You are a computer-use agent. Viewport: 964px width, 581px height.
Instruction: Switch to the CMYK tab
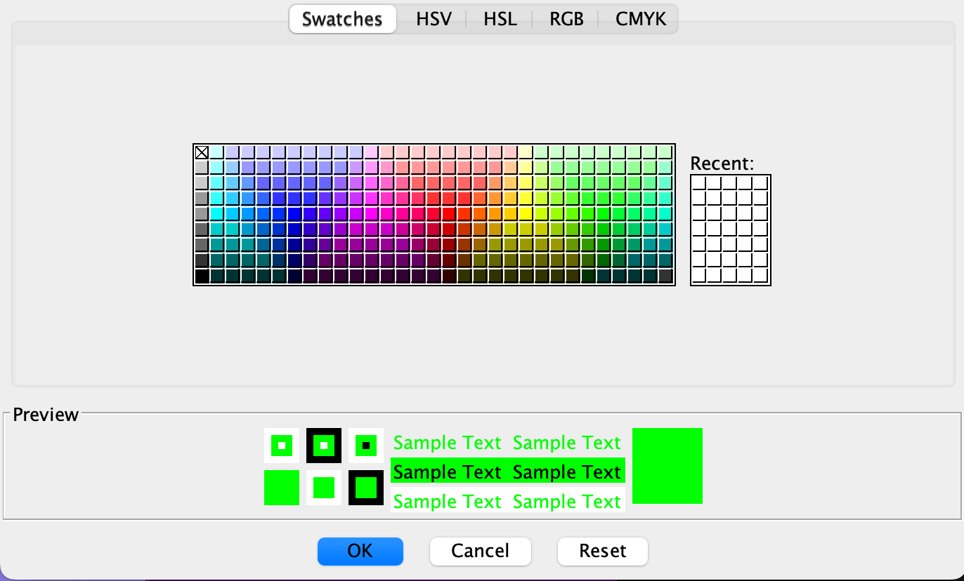click(x=640, y=19)
